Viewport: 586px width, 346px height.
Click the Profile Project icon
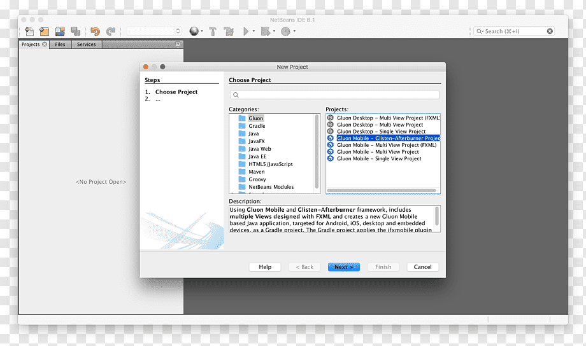(x=285, y=31)
